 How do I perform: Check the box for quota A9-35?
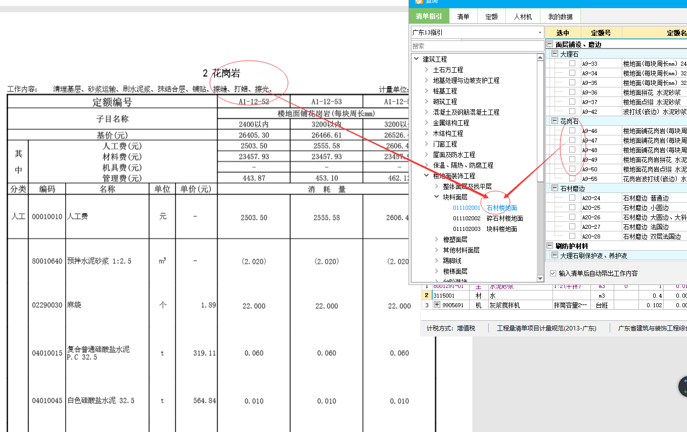click(x=572, y=83)
